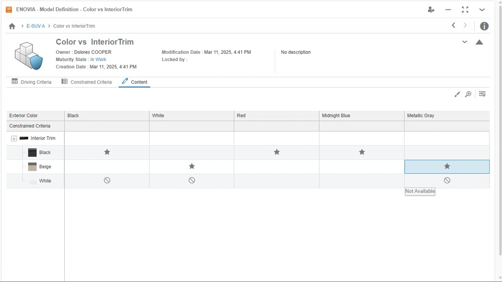The image size is (502, 282).
Task: Select the Metallic Gray column header
Action: click(421, 115)
